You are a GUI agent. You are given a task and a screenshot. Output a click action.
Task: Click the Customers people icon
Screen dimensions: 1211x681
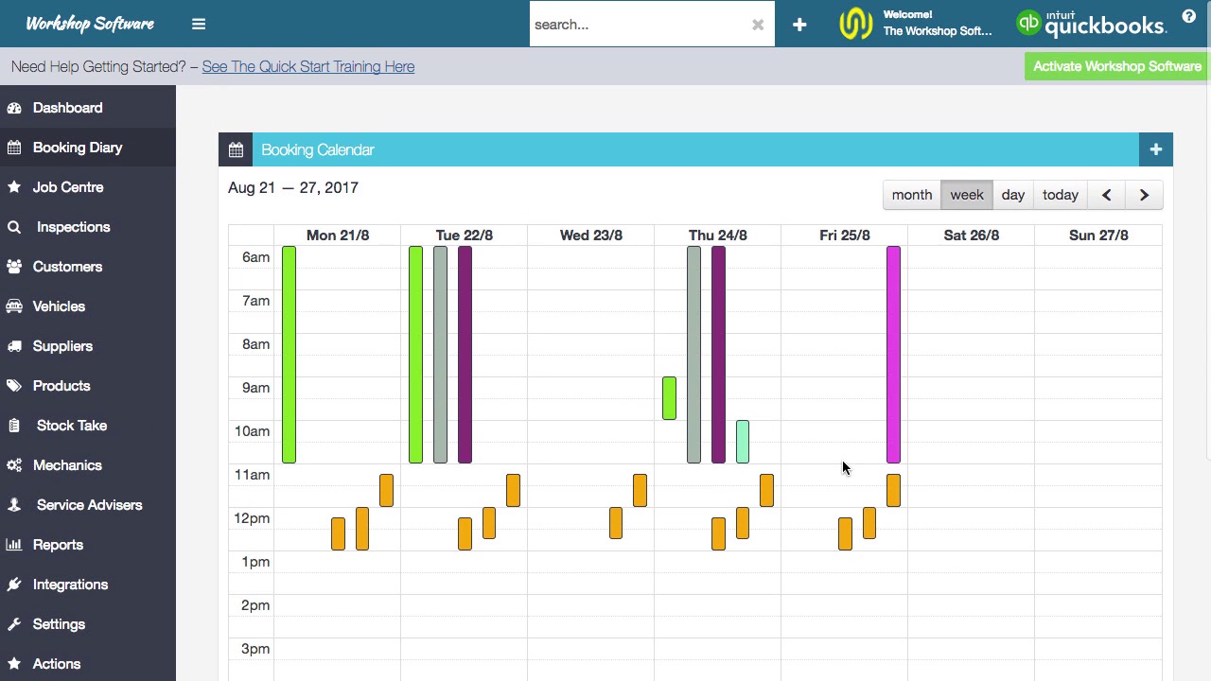[14, 267]
